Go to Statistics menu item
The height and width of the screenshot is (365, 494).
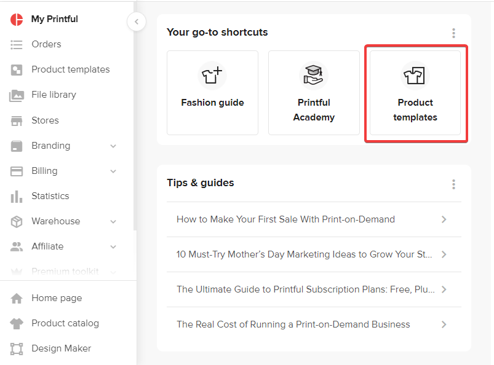pos(50,196)
